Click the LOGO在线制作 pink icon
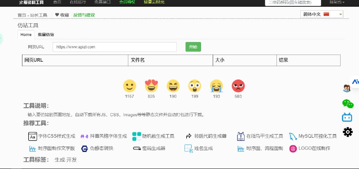This screenshot has width=359, height=169. [293, 148]
